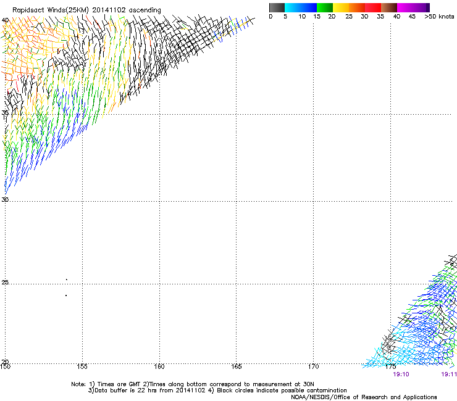
Task: Click the note line starting 'Note: 1) Times are GMT'
Action: pyautogui.click(x=193, y=384)
